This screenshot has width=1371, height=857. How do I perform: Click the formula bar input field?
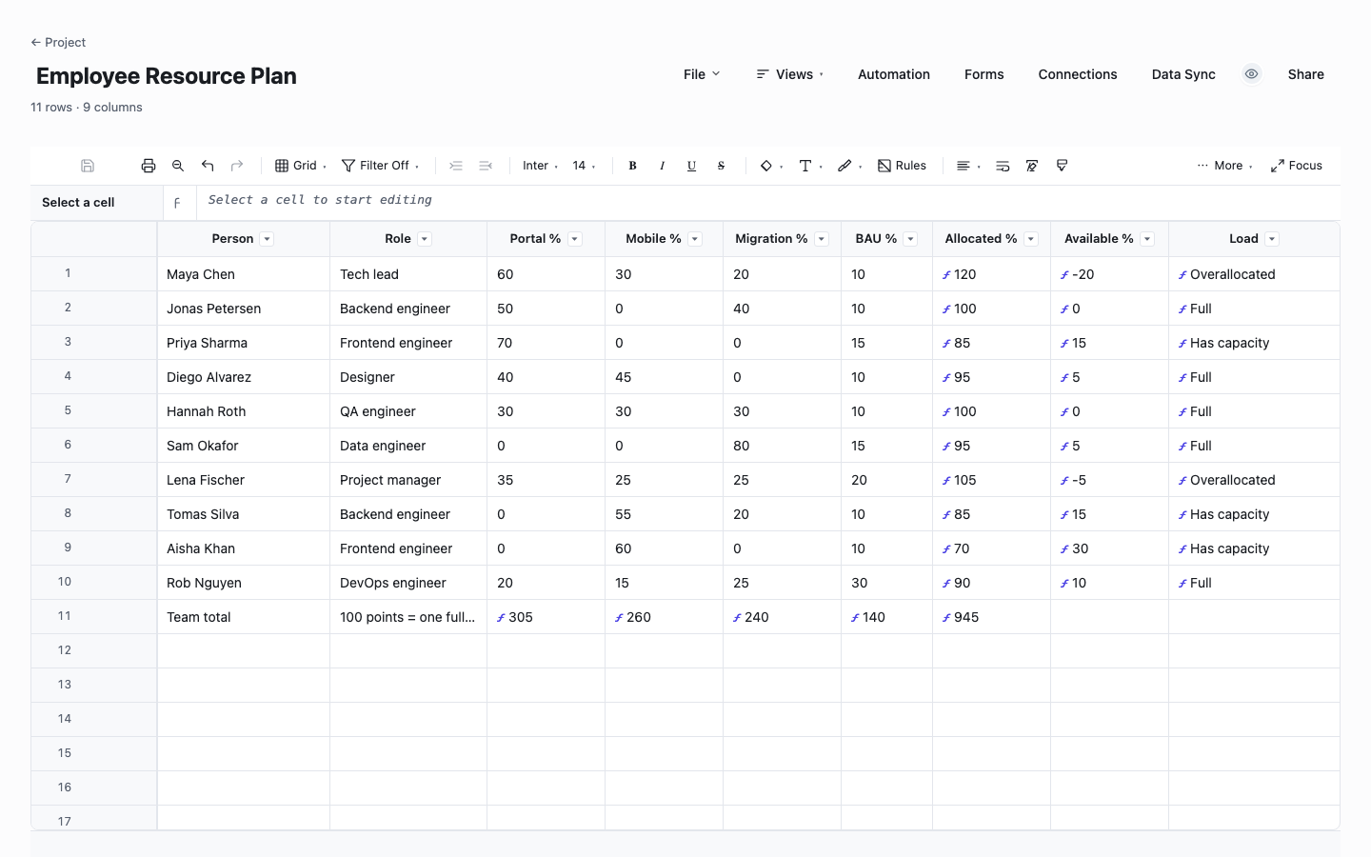click(768, 202)
